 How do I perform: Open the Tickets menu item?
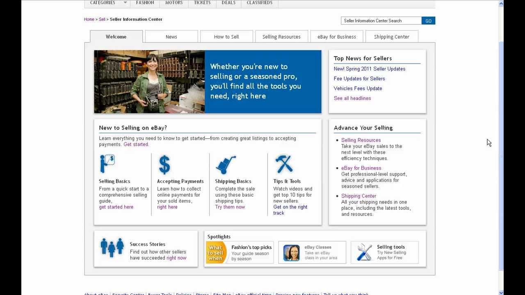click(x=202, y=3)
